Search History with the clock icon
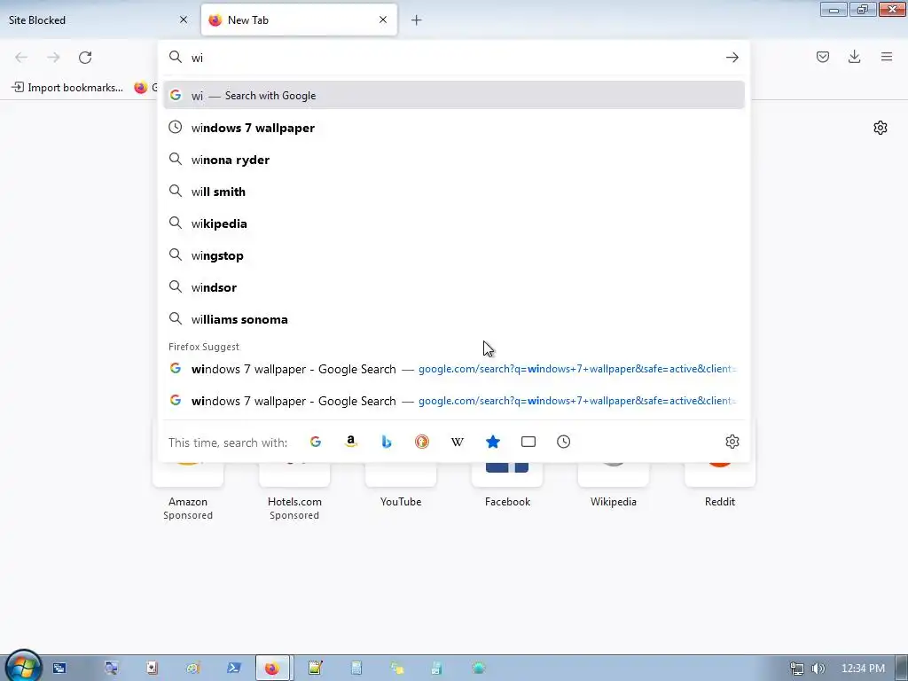 pos(563,442)
